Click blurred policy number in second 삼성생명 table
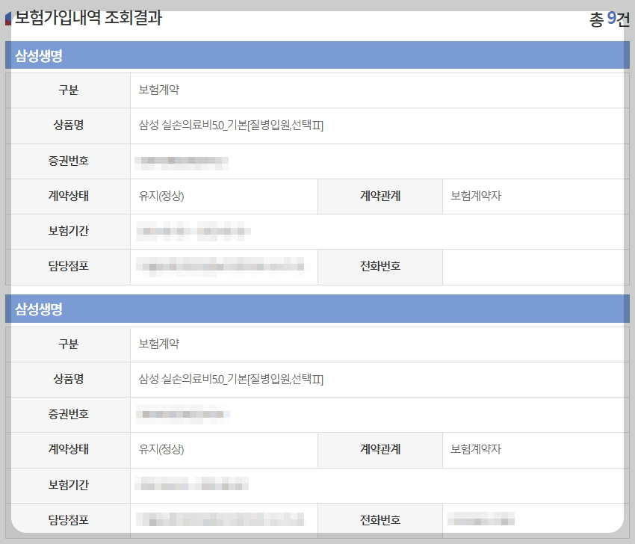This screenshot has width=635, height=544. 182,415
